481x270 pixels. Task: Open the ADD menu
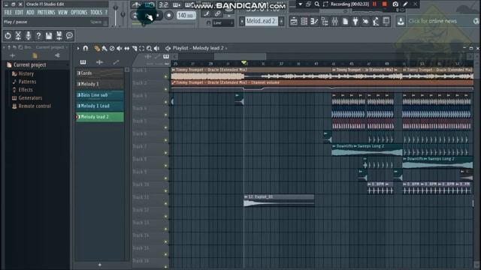pyautogui.click(x=30, y=12)
